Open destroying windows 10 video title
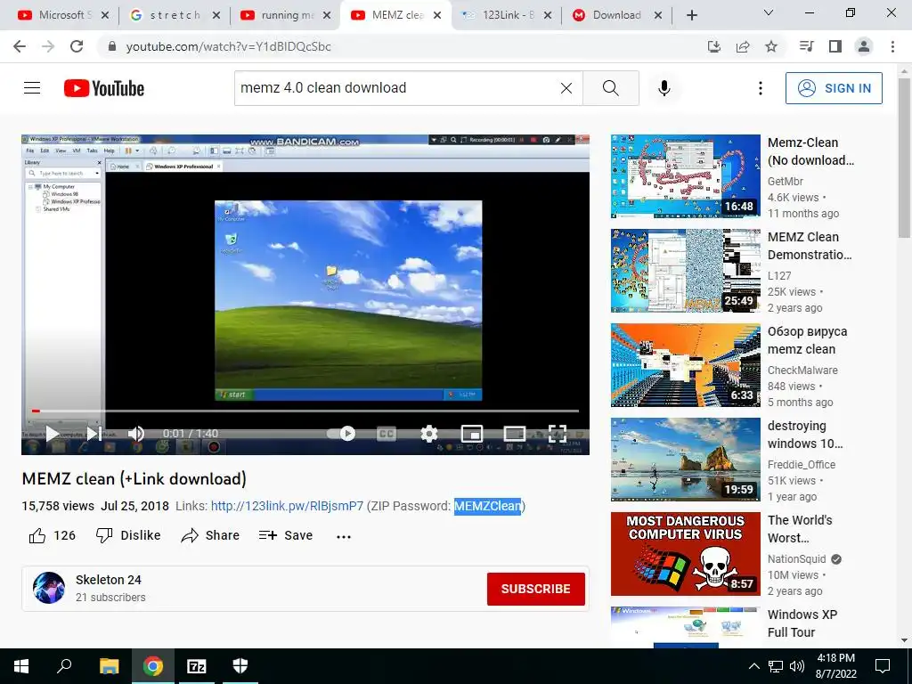Viewport: 912px width, 684px height. [805, 435]
